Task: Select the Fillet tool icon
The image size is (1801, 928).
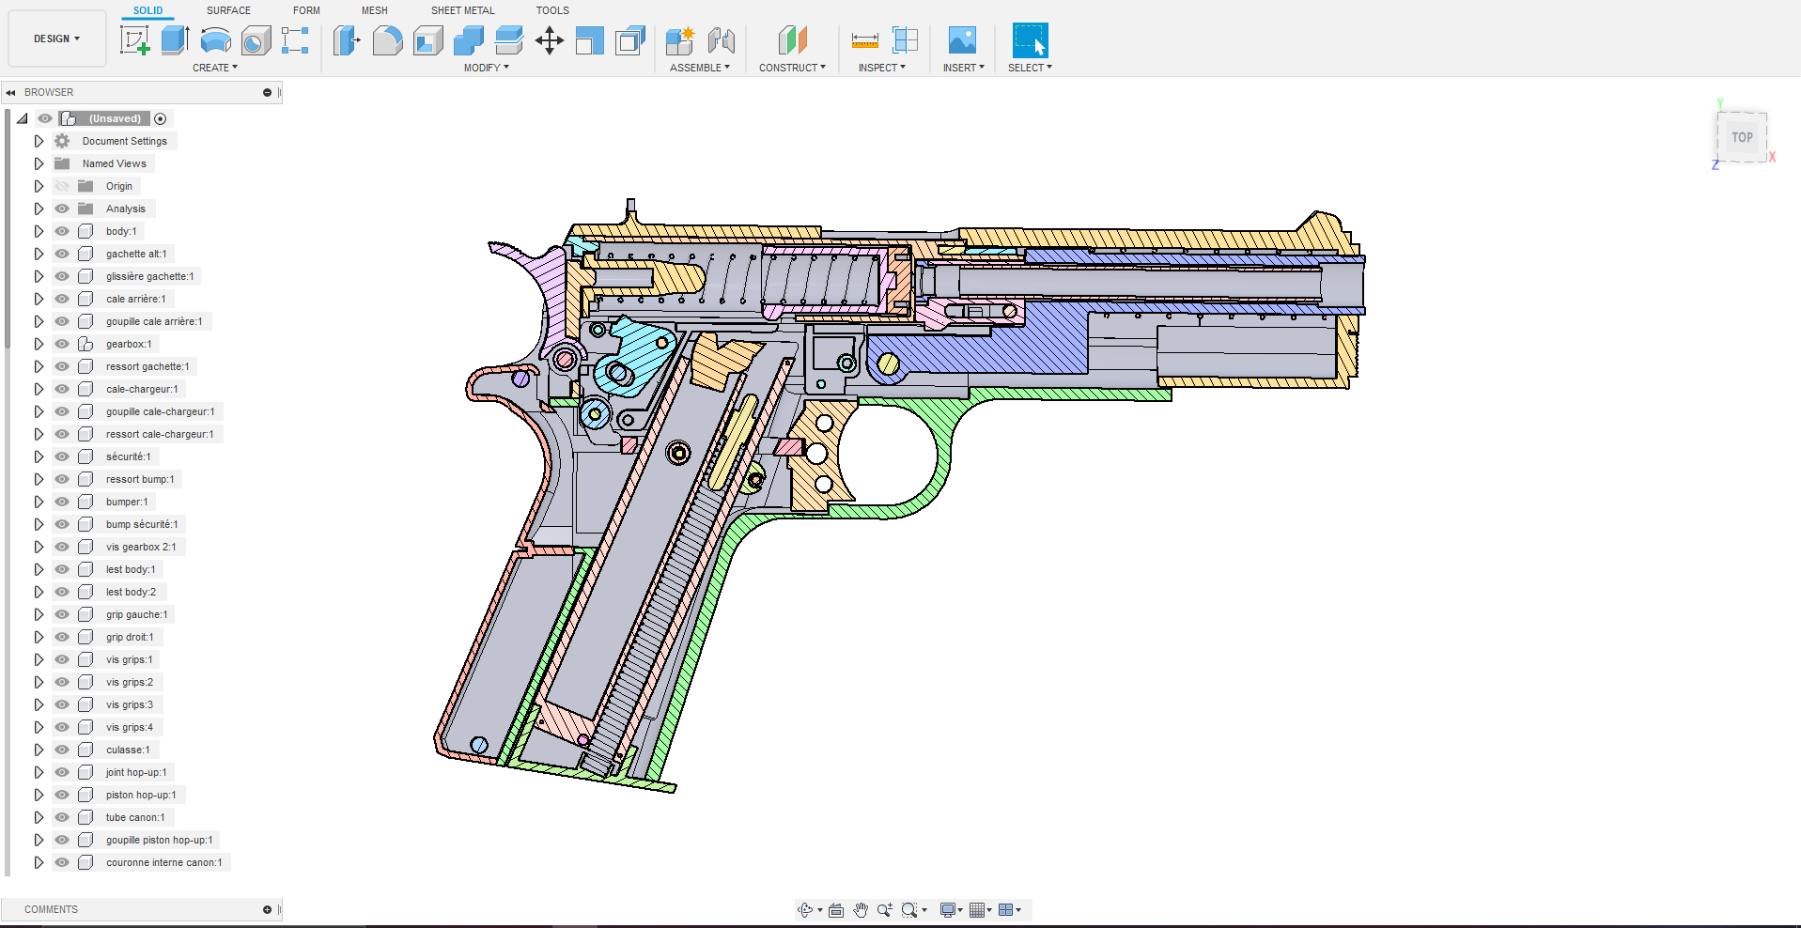Action: click(x=387, y=40)
